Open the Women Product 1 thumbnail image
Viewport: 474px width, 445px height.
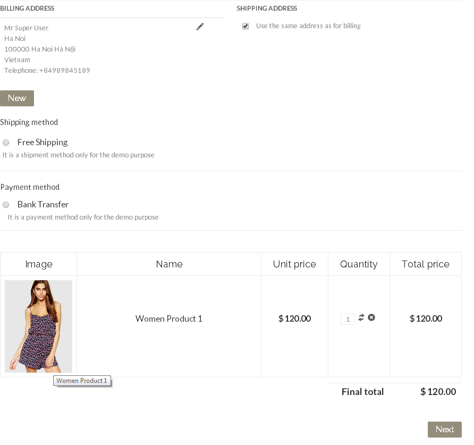pos(38,326)
